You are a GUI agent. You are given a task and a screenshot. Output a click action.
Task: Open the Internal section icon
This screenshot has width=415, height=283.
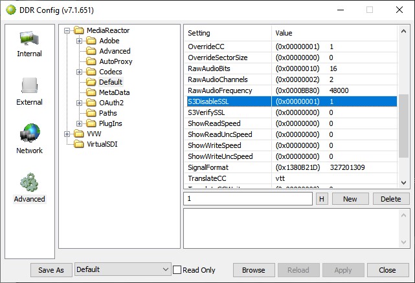click(x=29, y=39)
